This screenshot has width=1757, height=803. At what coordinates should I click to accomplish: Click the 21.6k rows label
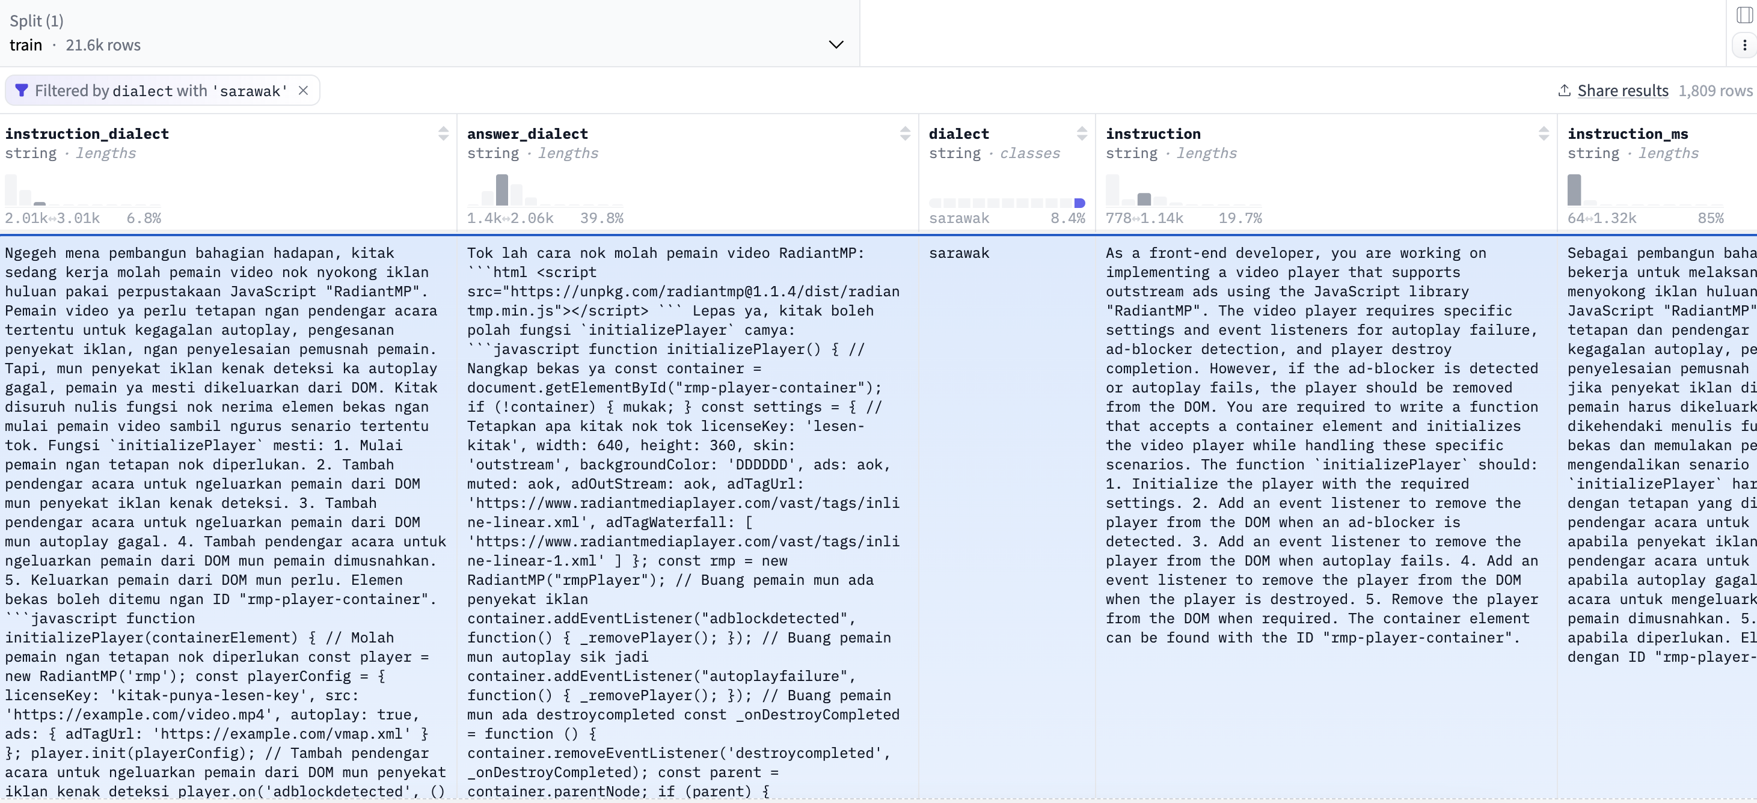[x=103, y=45]
